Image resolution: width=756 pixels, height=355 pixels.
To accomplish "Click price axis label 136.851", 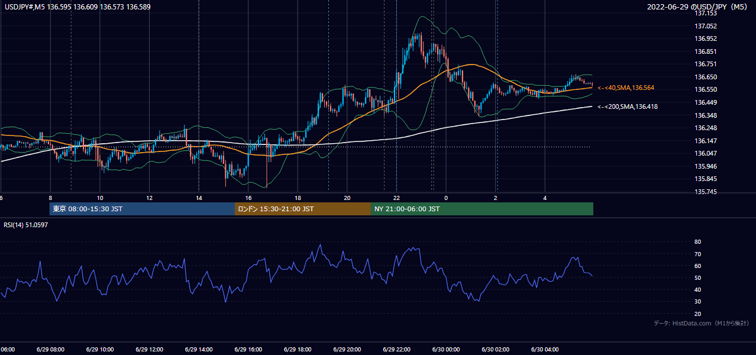I will [x=706, y=51].
